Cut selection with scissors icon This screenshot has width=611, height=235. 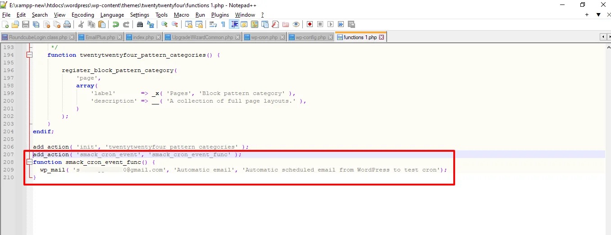81,24
